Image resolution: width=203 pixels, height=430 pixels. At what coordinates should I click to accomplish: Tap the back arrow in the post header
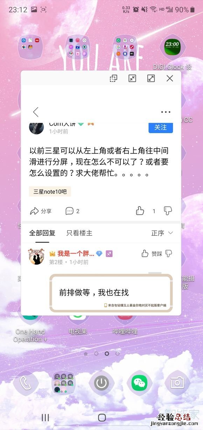(36, 112)
